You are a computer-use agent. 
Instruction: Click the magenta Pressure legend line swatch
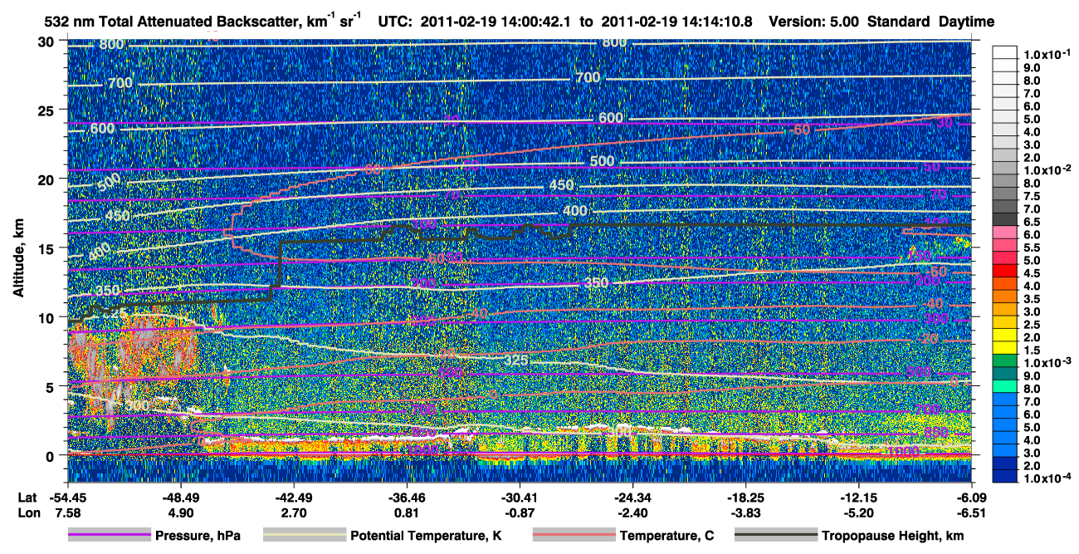pos(110,536)
